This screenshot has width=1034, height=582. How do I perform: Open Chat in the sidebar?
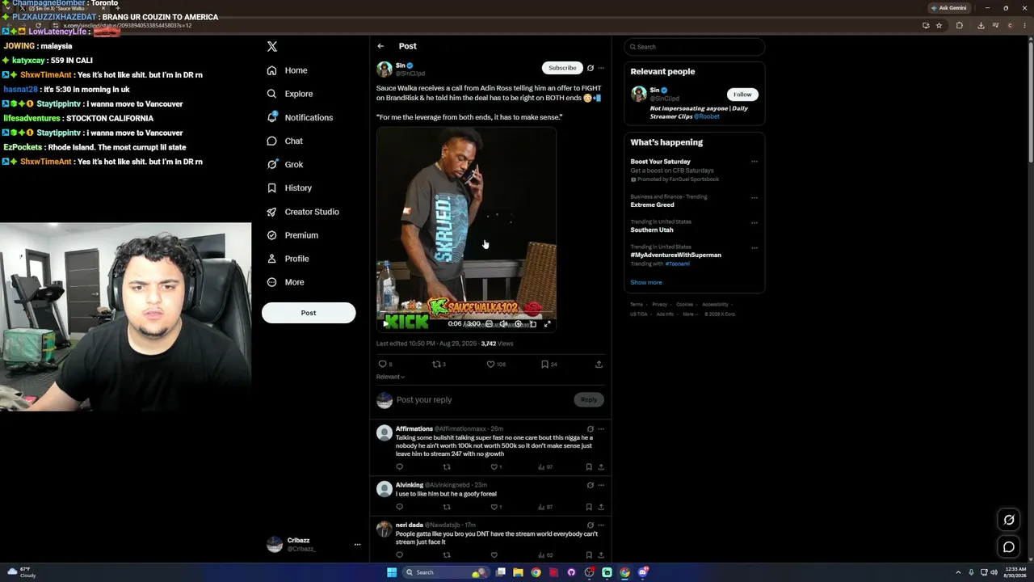[285, 141]
